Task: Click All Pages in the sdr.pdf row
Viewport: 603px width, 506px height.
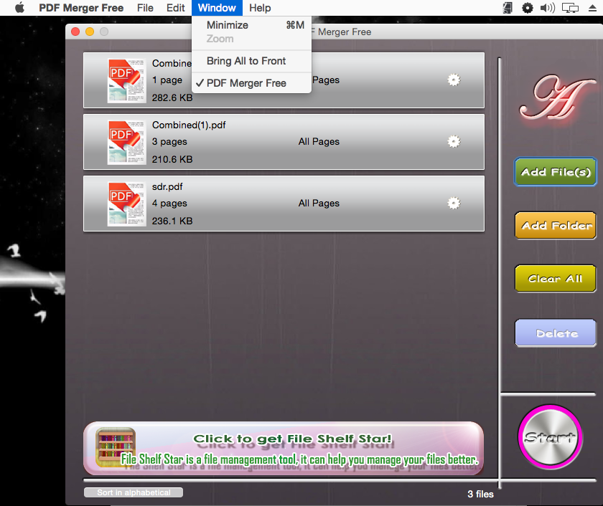Action: [319, 203]
